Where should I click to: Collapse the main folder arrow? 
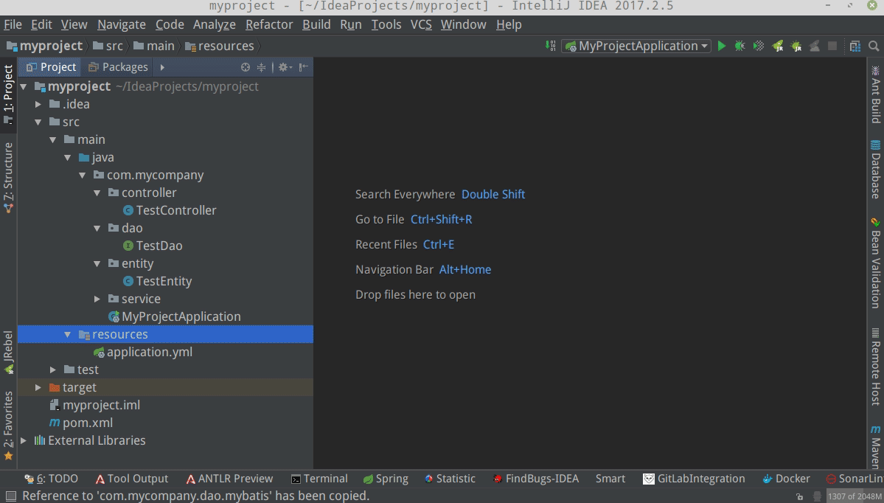pyautogui.click(x=53, y=140)
